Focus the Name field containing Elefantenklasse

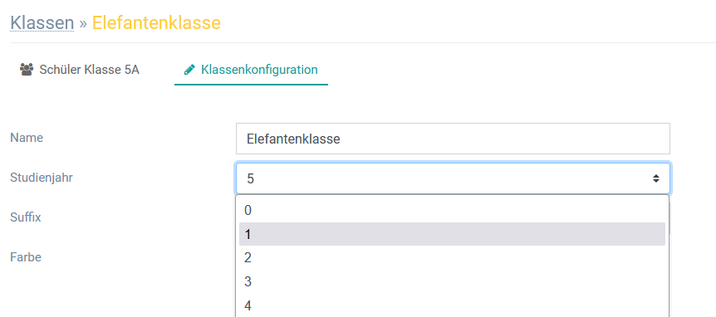pyautogui.click(x=453, y=139)
